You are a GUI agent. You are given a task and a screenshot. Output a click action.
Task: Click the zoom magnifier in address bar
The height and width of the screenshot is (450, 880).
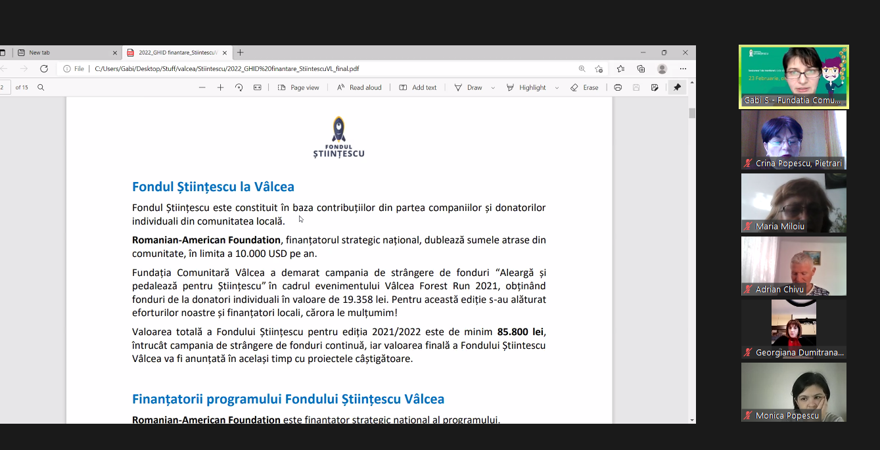(582, 68)
